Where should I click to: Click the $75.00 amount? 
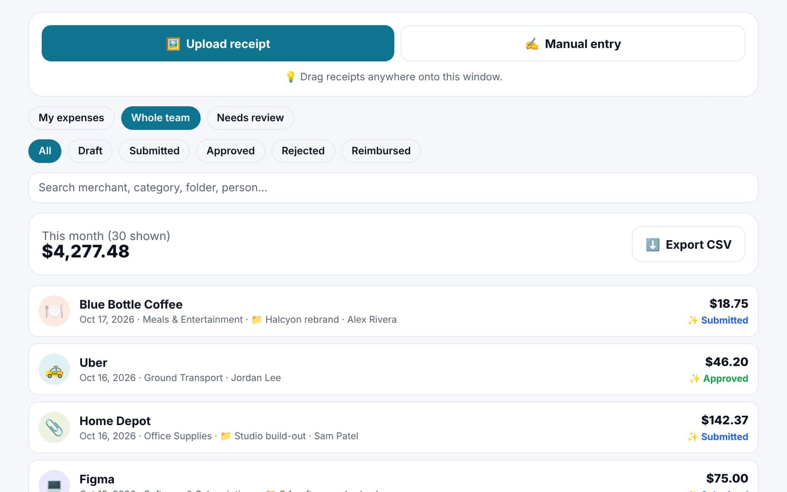tap(727, 478)
